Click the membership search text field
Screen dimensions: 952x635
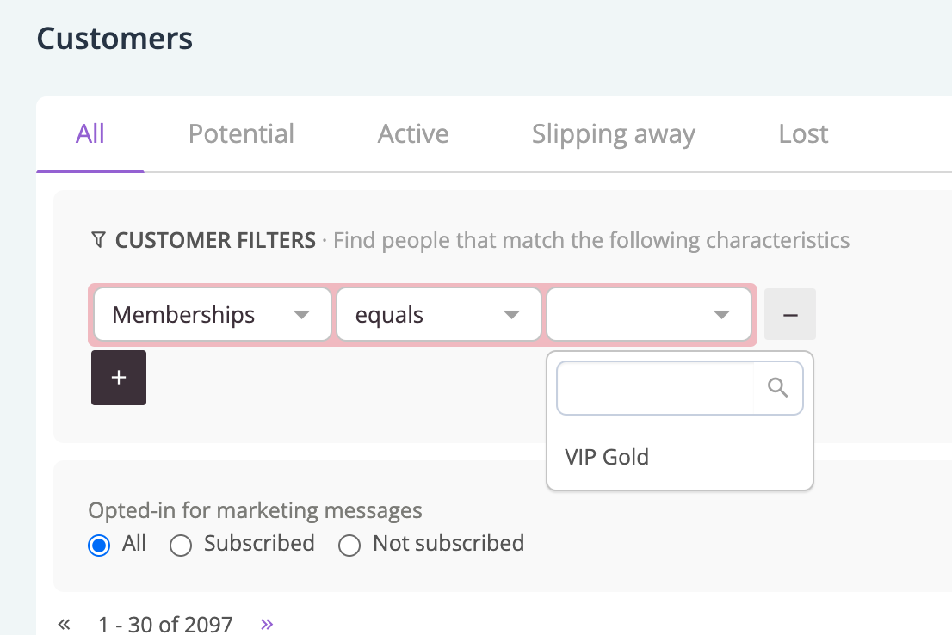[656, 389]
